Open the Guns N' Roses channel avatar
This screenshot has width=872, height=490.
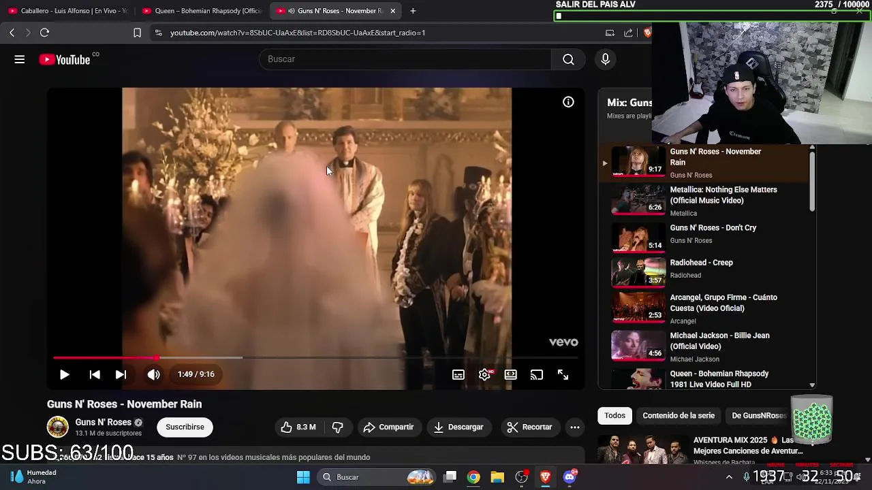[x=58, y=427]
